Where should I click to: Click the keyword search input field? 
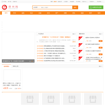56,7
